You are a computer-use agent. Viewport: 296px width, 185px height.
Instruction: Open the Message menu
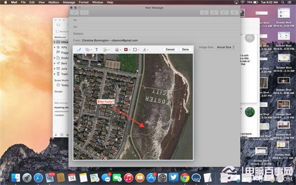[69, 2]
